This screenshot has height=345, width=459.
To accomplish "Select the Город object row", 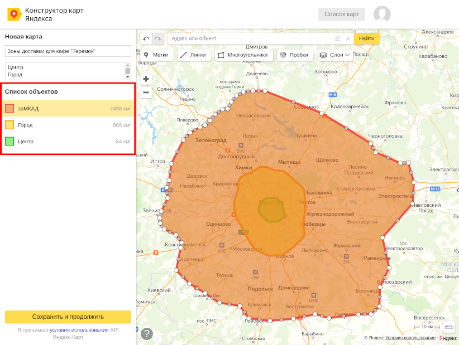I will 68,125.
